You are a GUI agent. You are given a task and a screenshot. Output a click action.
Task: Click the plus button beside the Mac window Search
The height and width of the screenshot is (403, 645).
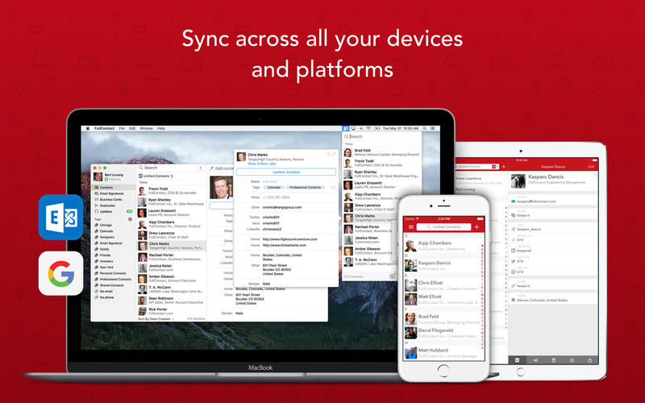coord(200,168)
